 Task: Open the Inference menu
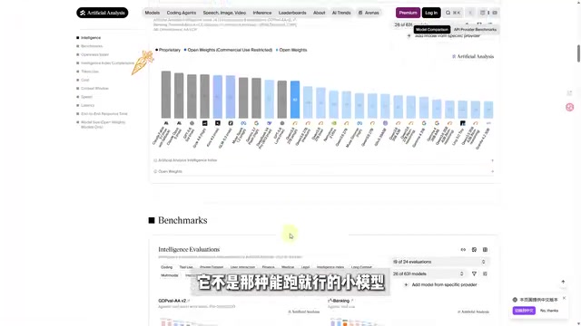tap(262, 13)
